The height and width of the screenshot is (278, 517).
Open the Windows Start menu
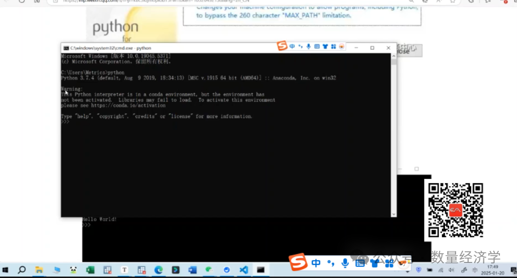5,270
